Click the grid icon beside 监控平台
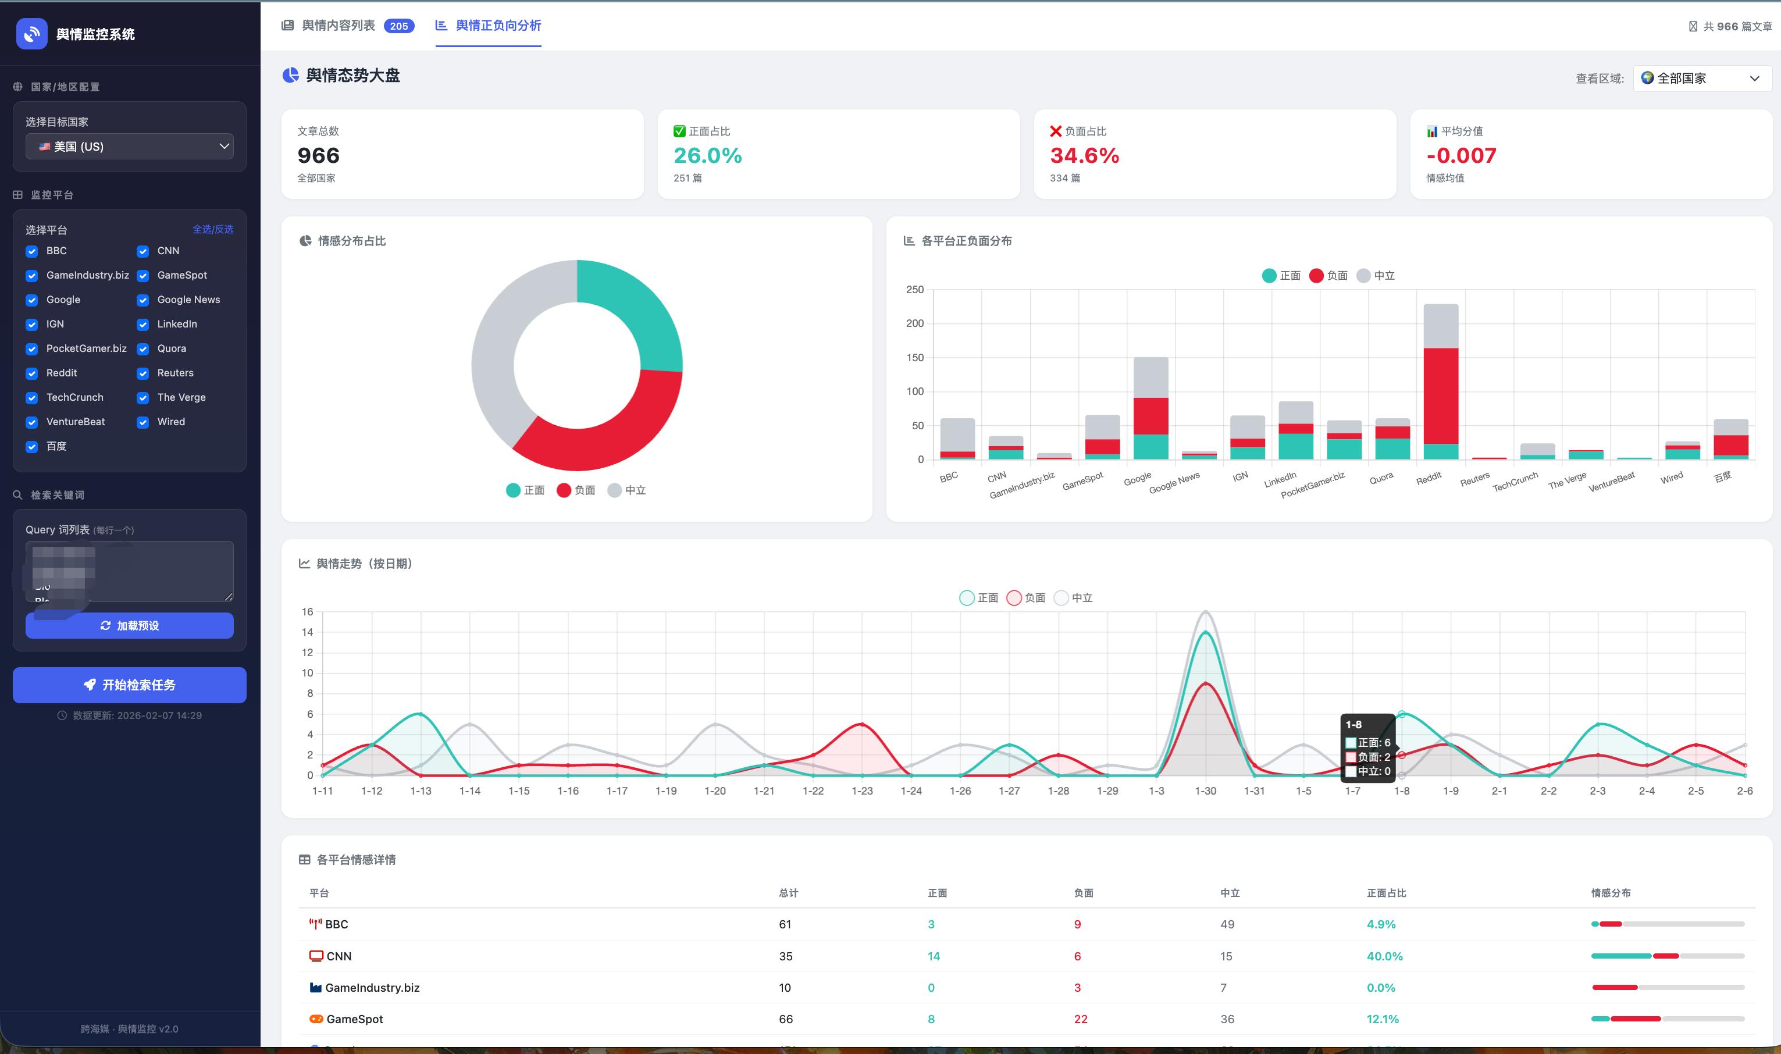 (x=18, y=195)
